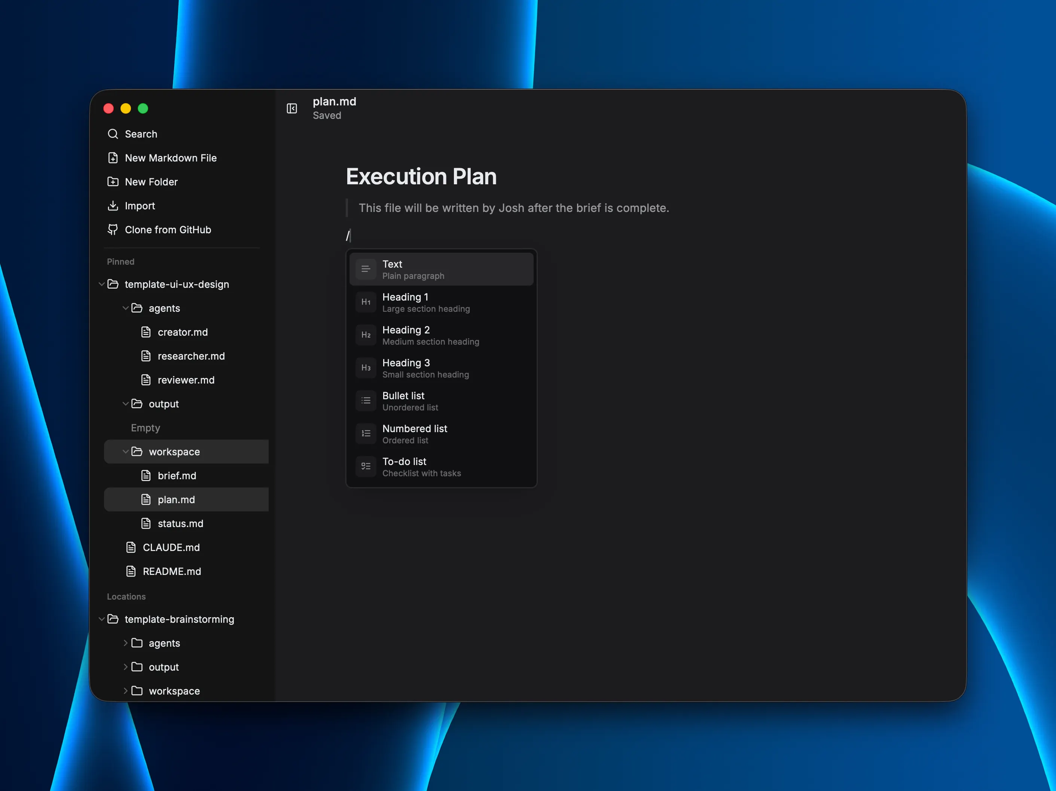Click the file icon beside creator.md
The height and width of the screenshot is (791, 1056).
click(x=146, y=332)
